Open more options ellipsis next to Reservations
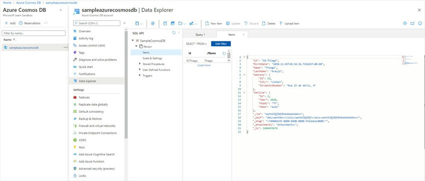This screenshot has height=181, width=425. click(x=46, y=23)
